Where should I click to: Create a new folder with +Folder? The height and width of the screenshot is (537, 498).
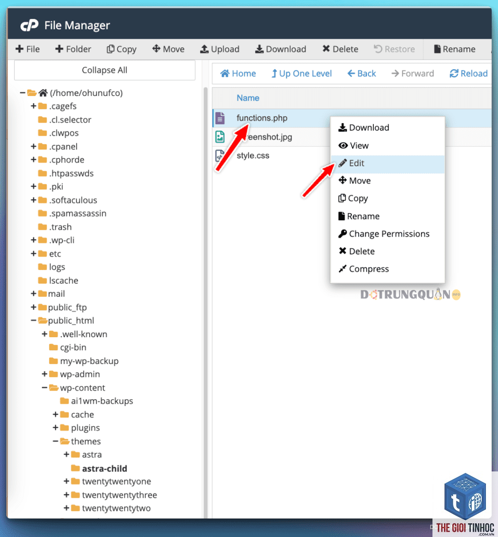[x=73, y=49]
